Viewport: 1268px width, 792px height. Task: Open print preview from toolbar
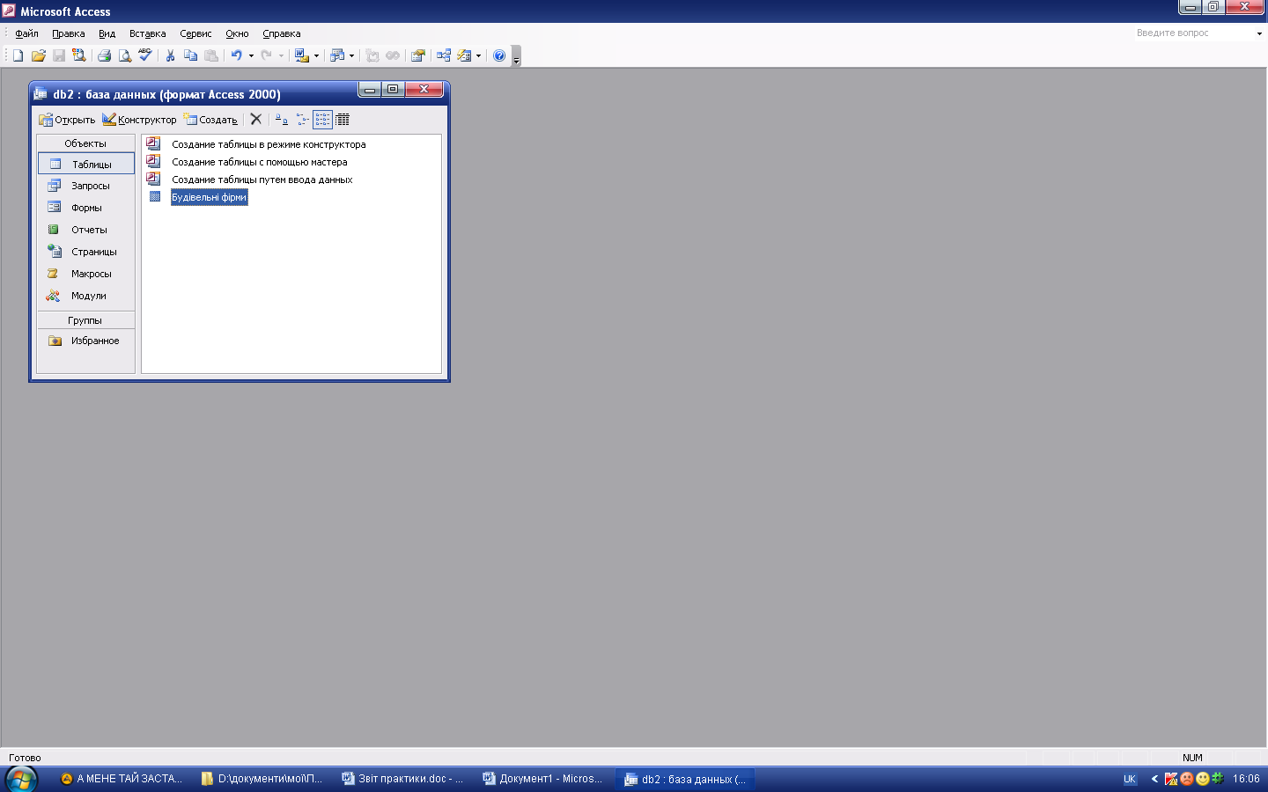tap(125, 55)
